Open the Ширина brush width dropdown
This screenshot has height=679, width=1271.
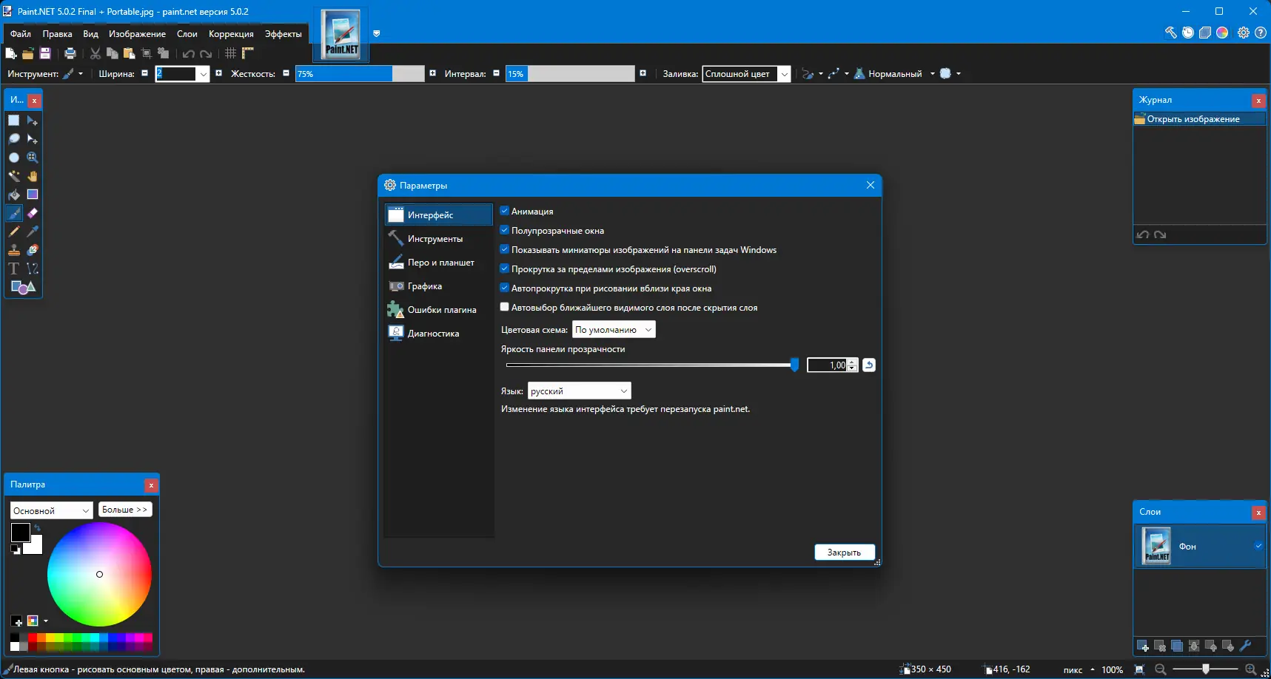(204, 74)
